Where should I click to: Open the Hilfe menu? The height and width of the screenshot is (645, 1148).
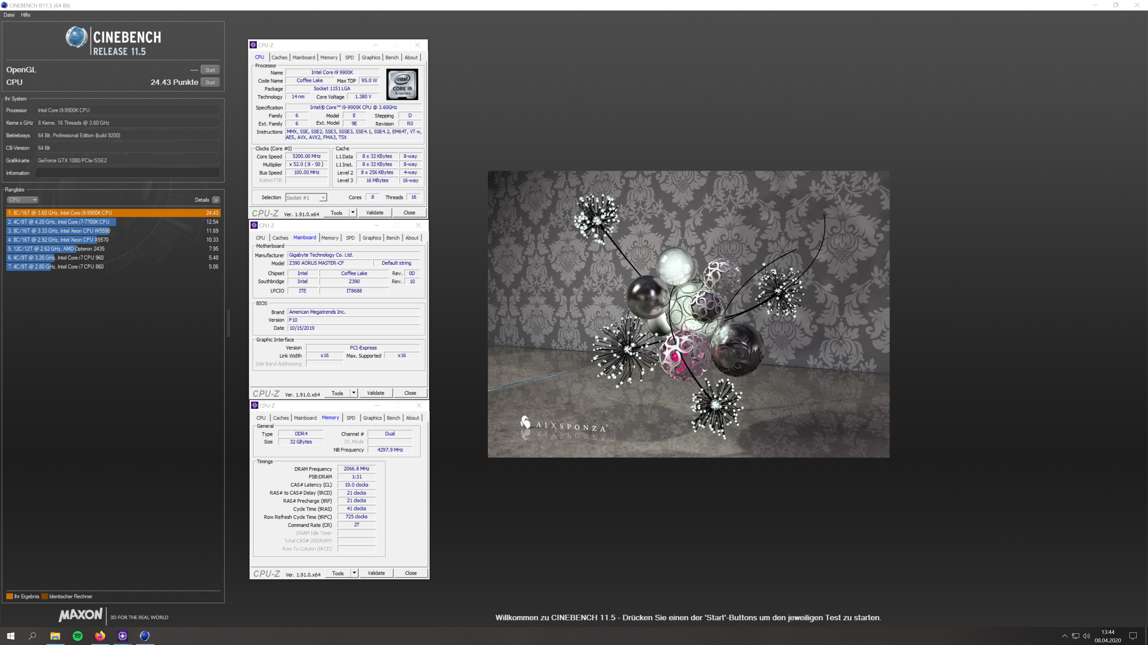tap(25, 15)
